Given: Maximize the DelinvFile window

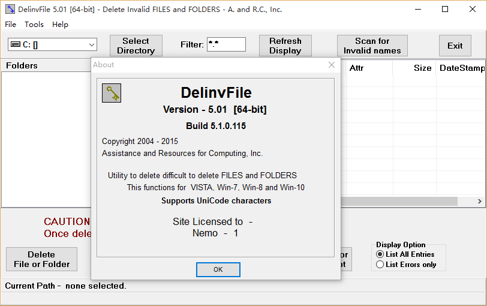Looking at the screenshot, I should [444, 10].
